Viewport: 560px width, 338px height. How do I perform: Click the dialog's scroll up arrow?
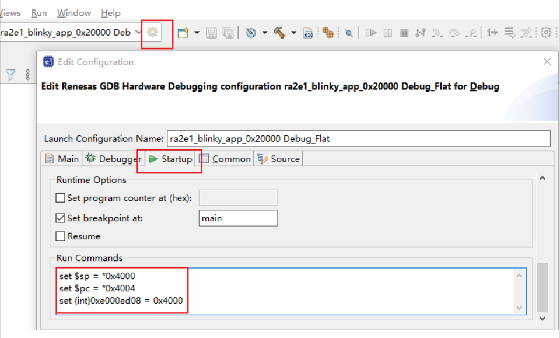542,178
